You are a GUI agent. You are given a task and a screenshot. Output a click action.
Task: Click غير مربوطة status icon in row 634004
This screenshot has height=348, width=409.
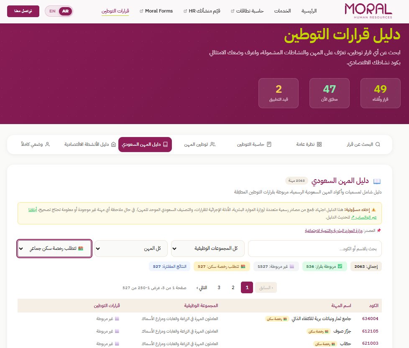(x=117, y=319)
